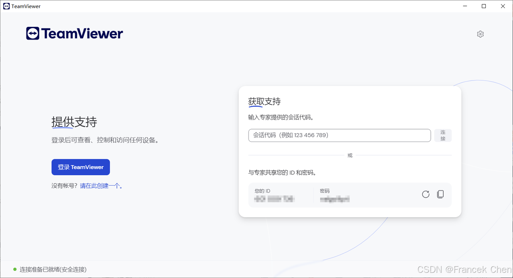The height and width of the screenshot is (278, 513).
Task: Focus the 会话代码 input field
Action: [339, 135]
